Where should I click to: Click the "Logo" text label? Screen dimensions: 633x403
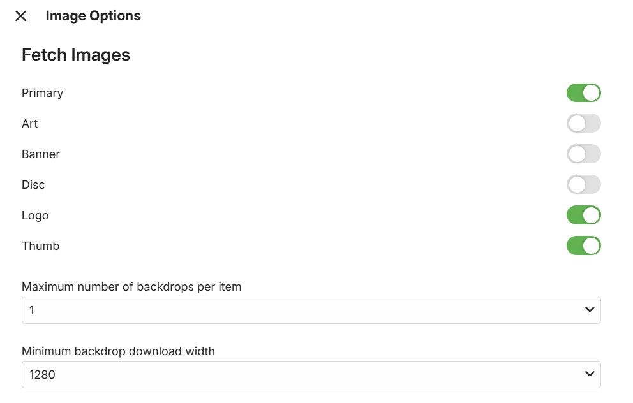coord(35,216)
